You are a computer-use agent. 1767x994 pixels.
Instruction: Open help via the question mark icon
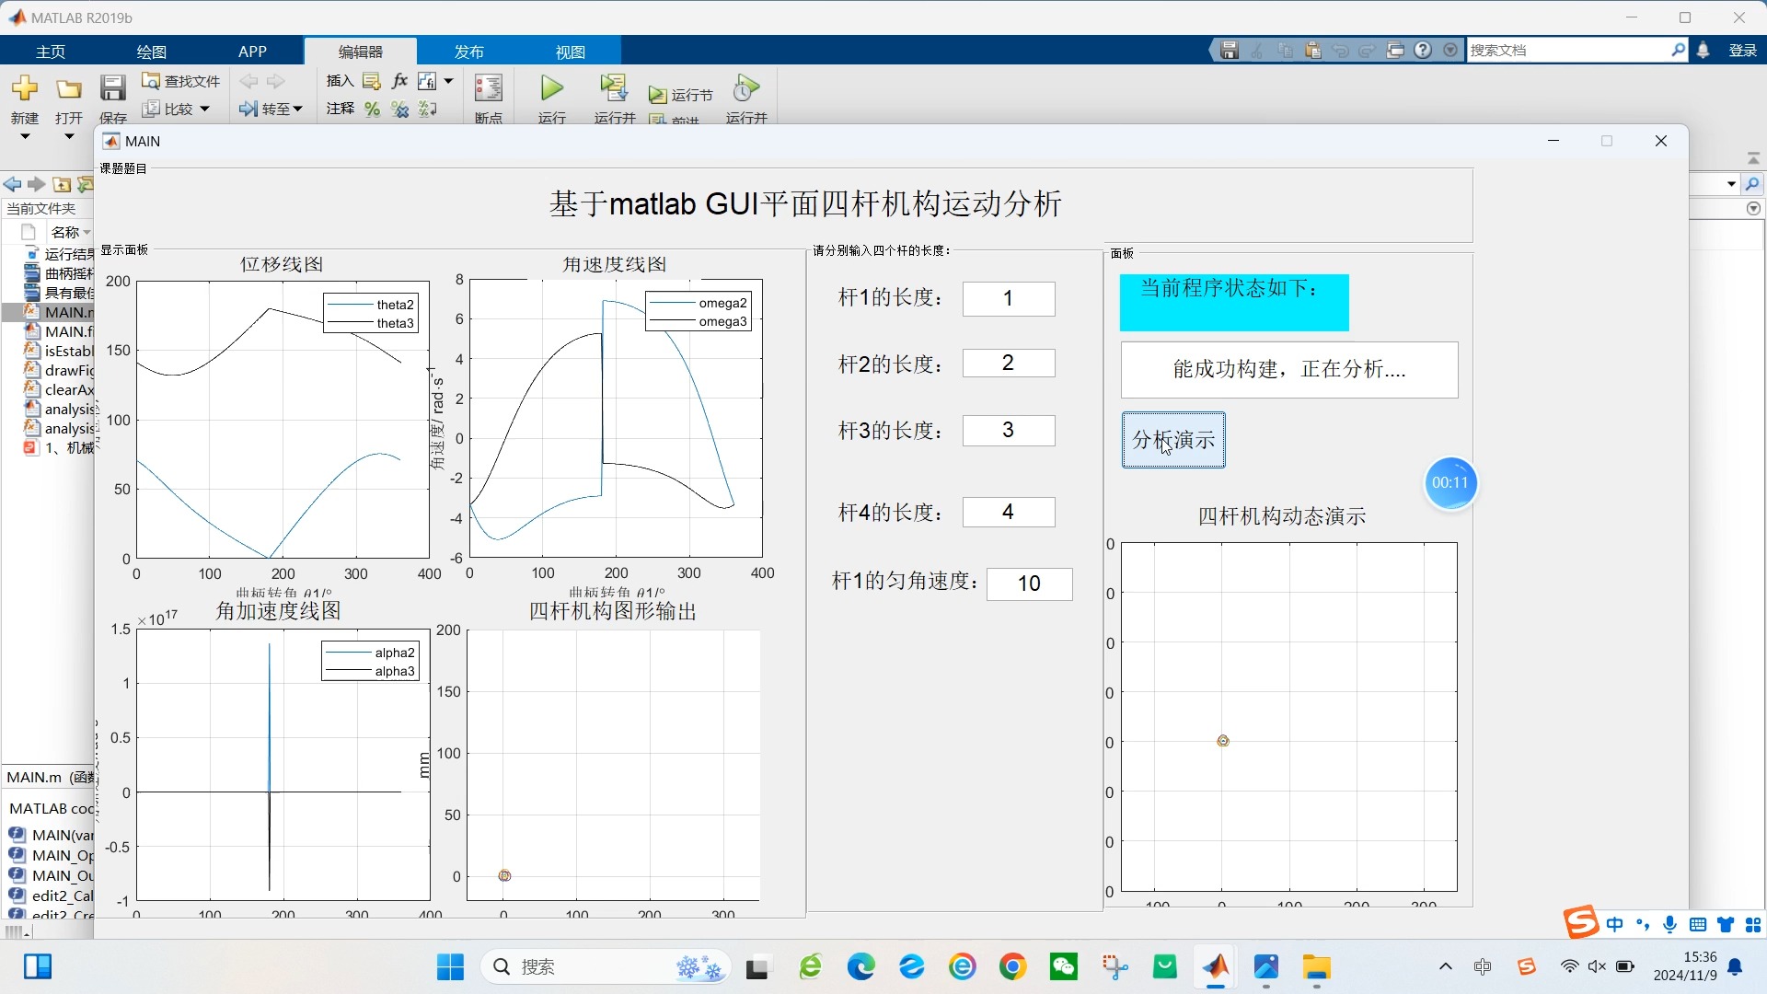click(x=1423, y=51)
